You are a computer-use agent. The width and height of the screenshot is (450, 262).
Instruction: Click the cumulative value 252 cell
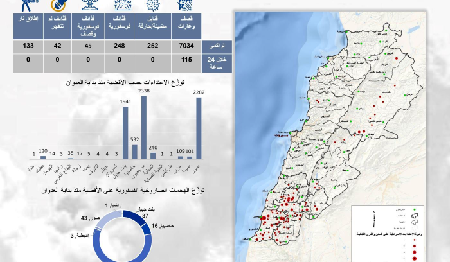(154, 46)
